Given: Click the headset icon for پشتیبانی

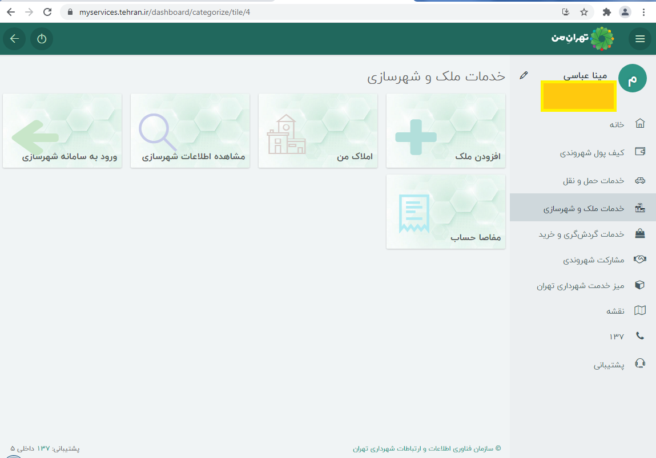Looking at the screenshot, I should click(640, 364).
